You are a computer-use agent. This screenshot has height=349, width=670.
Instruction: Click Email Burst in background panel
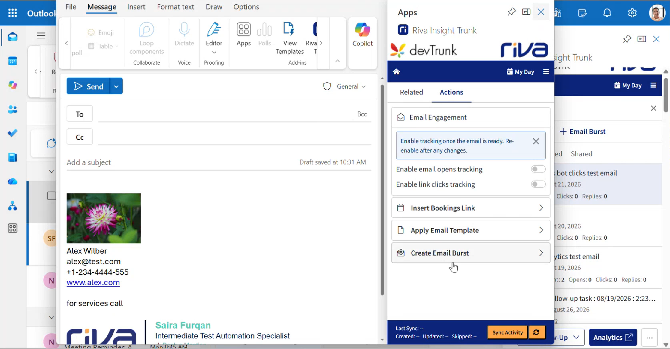click(x=583, y=132)
